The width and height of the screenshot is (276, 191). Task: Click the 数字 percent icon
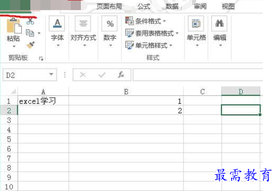tap(110, 23)
